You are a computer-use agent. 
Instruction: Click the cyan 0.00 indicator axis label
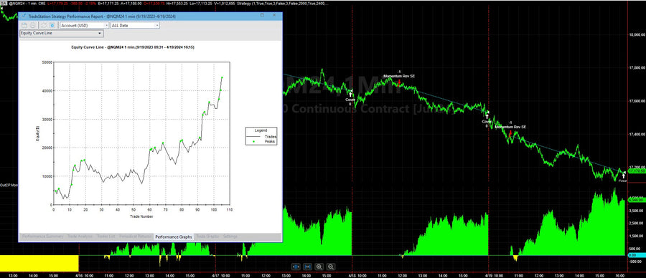[x=636, y=255]
